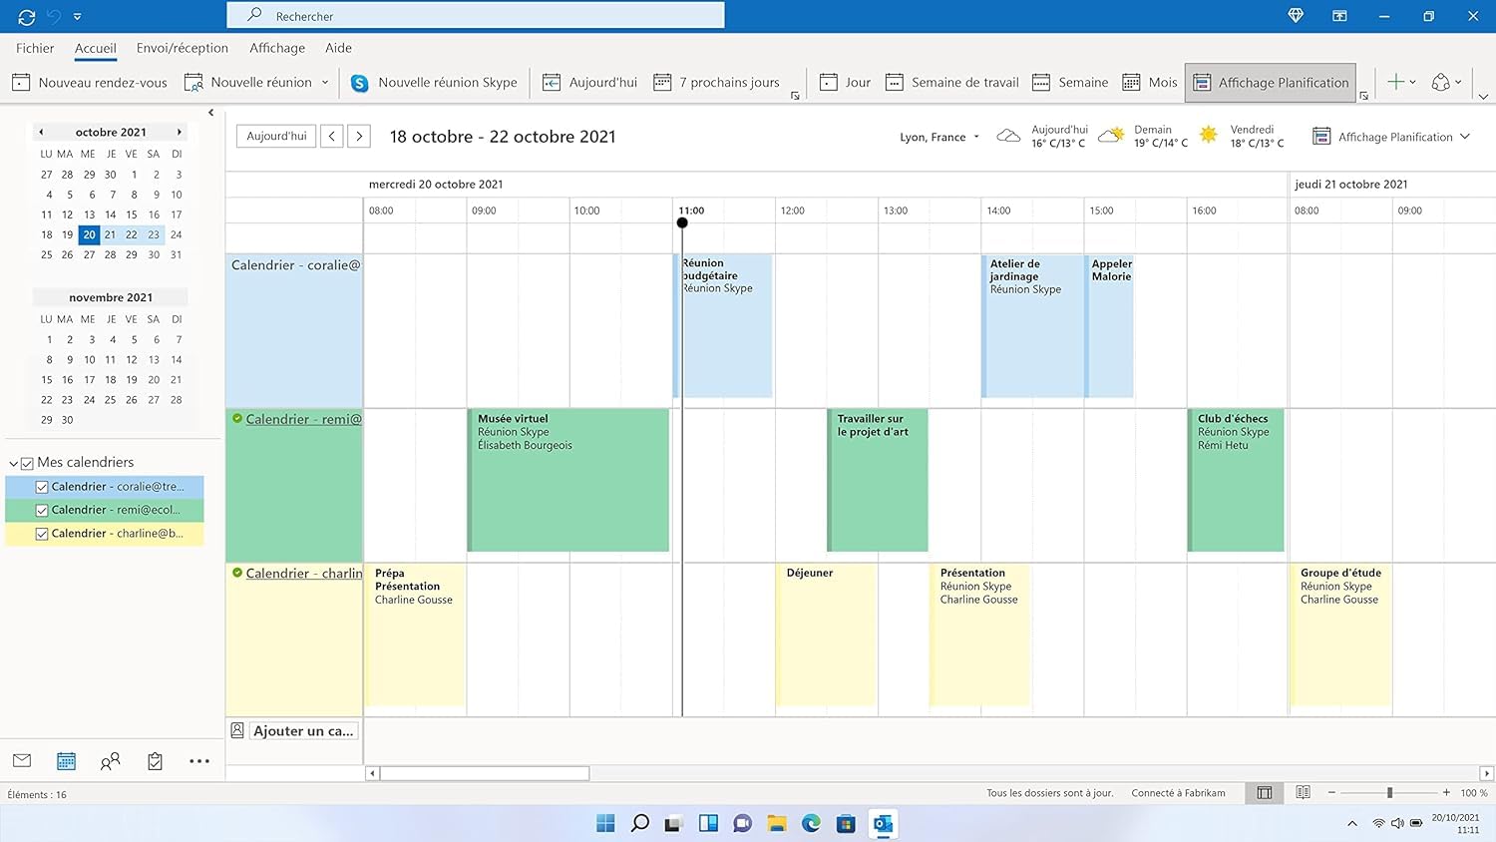Select 15 November in the mini calendar
The height and width of the screenshot is (842, 1496).
tap(47, 380)
